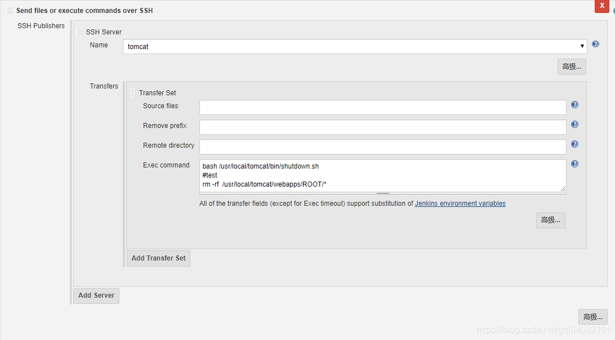Click the drag handle beside SSH Server
The height and width of the screenshot is (340, 615).
(x=79, y=32)
